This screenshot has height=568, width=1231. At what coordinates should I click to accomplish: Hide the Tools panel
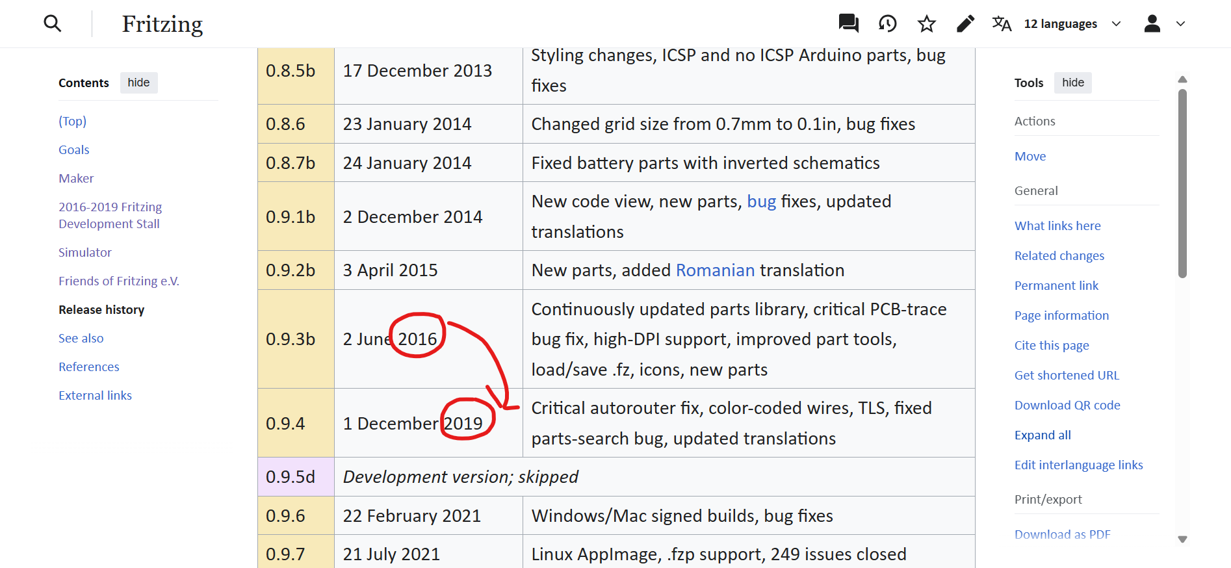pyautogui.click(x=1072, y=83)
